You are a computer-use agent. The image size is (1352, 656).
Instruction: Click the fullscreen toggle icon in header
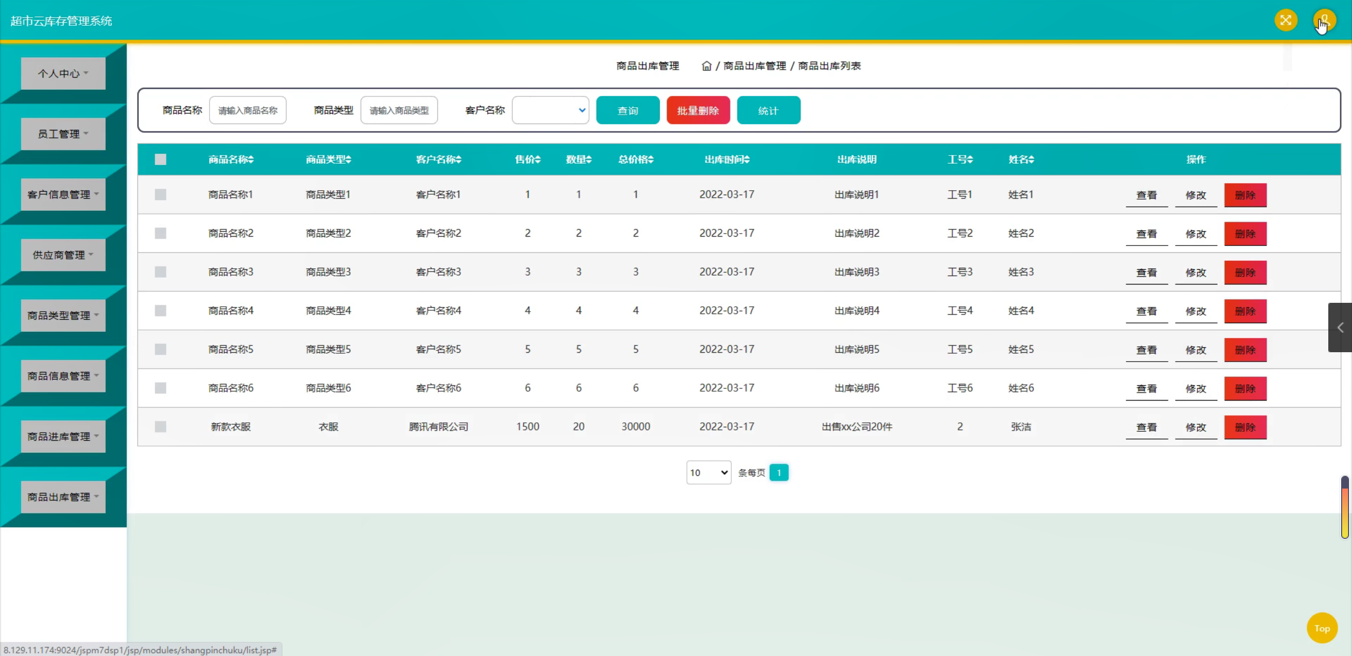tap(1285, 20)
